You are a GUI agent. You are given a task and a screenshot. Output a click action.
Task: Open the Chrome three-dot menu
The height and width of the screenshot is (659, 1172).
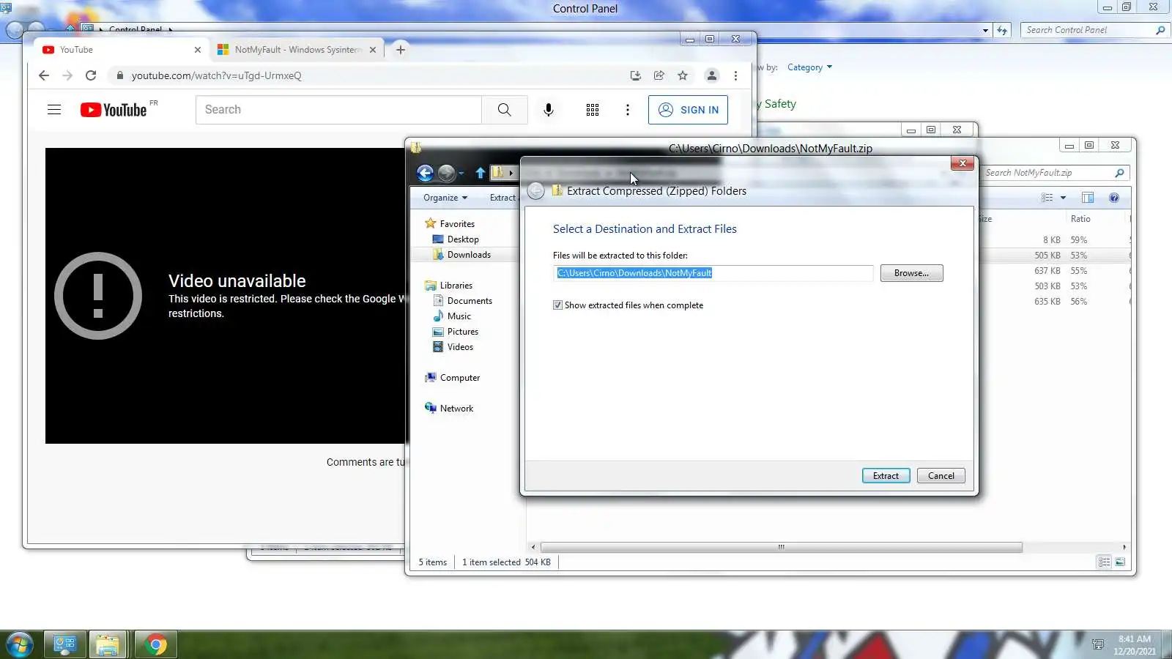735,75
